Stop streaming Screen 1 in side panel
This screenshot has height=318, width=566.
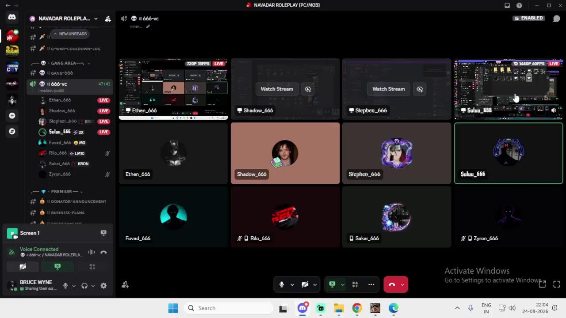pyautogui.click(x=103, y=233)
